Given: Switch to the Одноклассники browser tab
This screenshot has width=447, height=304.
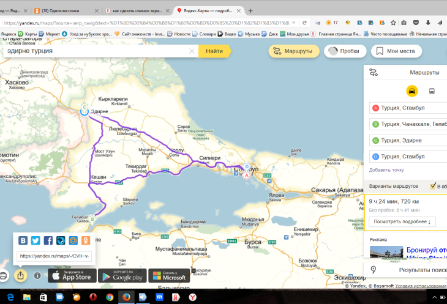Looking at the screenshot, I should [x=66, y=11].
